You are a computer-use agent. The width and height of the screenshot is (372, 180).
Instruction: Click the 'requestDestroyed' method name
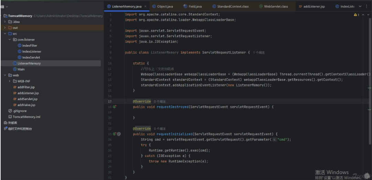click(x=173, y=107)
